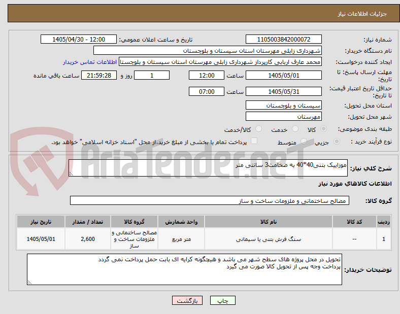Select the کالا radio button

point(323,129)
